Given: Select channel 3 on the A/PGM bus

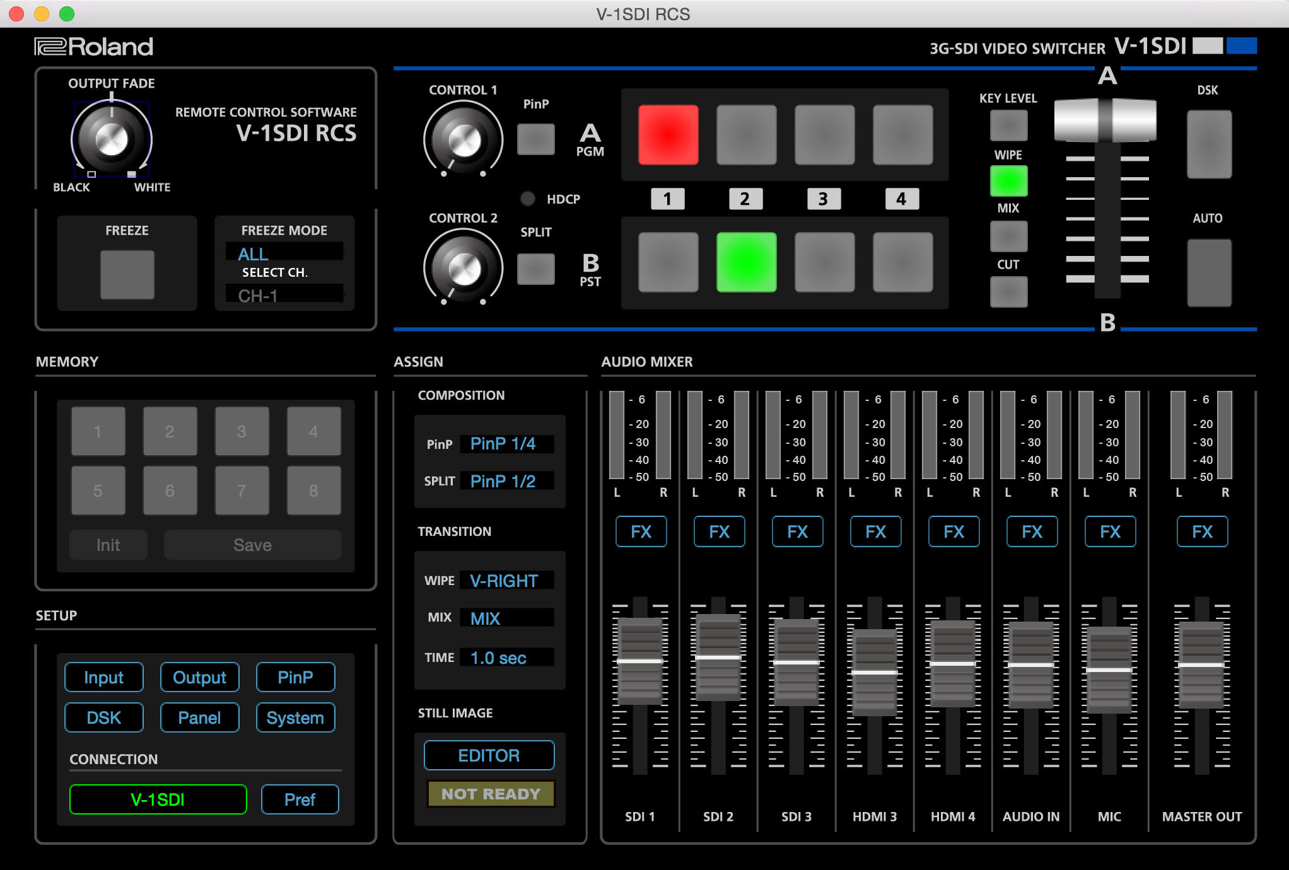Looking at the screenshot, I should [x=824, y=135].
